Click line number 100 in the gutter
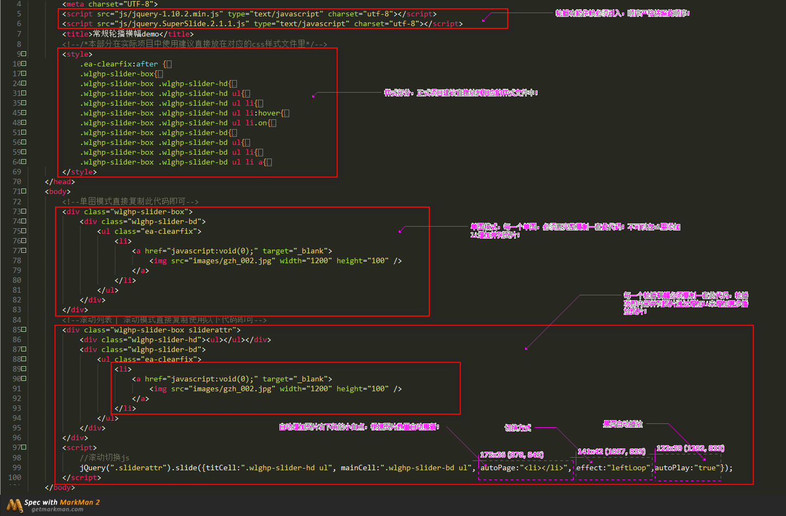 15,477
